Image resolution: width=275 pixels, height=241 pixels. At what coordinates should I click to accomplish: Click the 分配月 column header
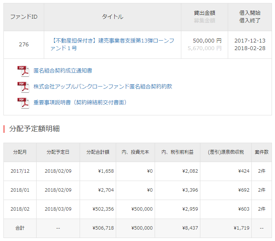point(20,152)
